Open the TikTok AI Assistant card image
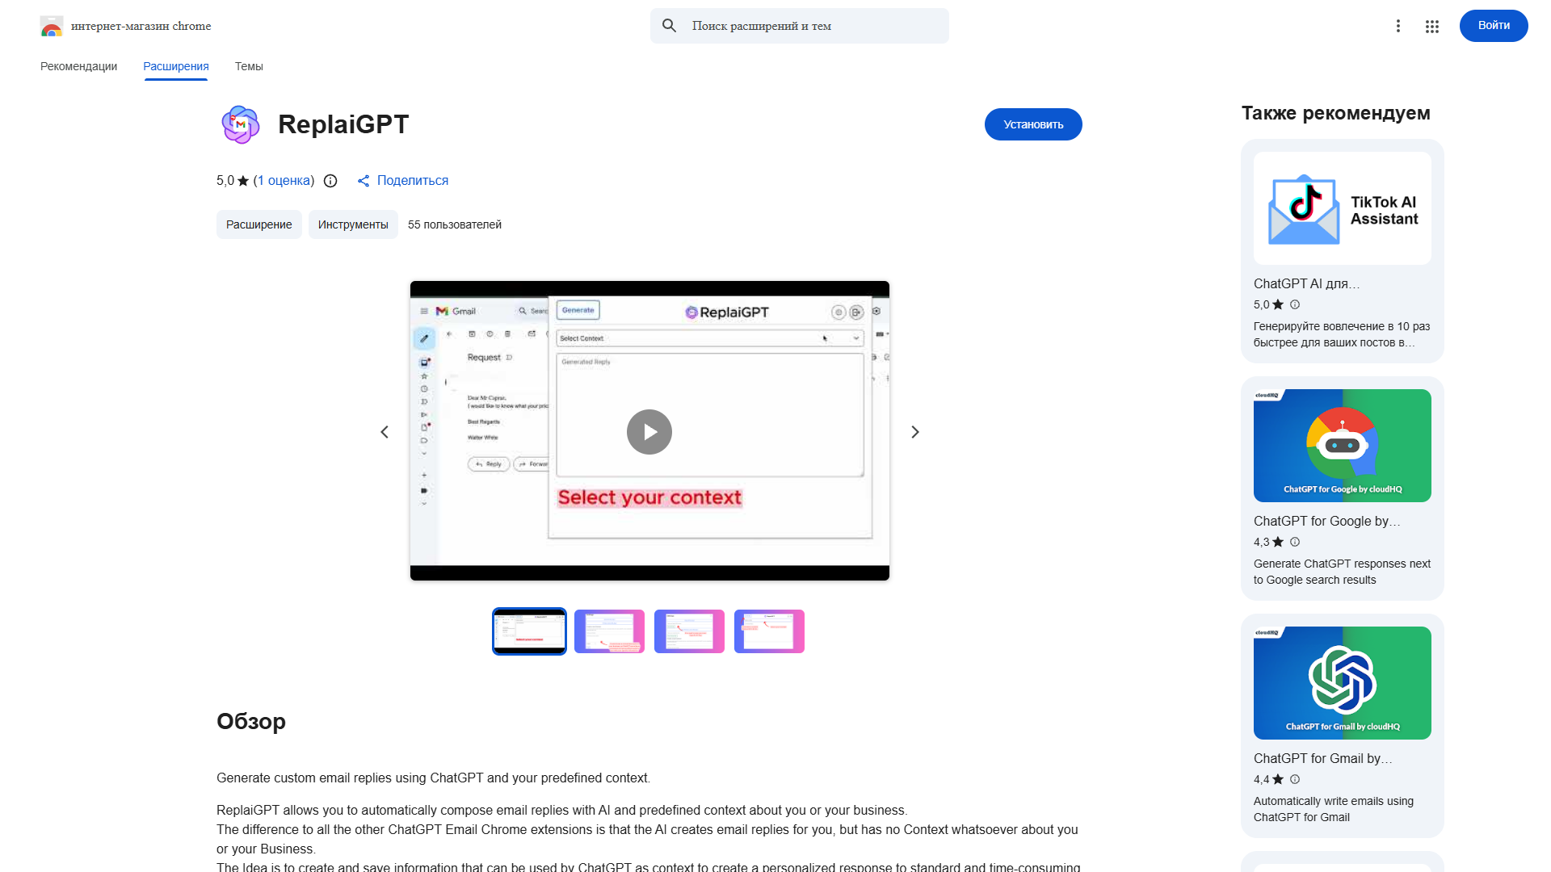The image size is (1551, 872). click(x=1343, y=208)
